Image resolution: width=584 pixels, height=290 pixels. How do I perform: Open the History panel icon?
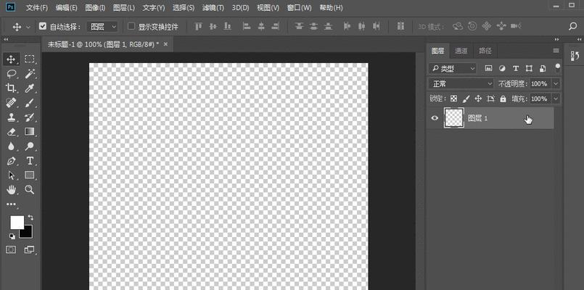[575, 57]
